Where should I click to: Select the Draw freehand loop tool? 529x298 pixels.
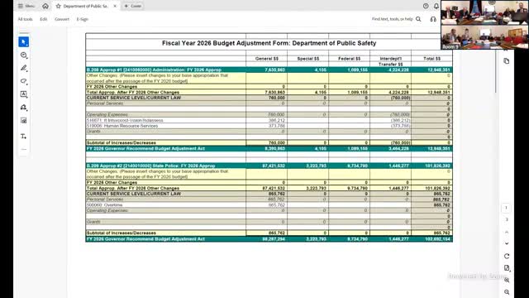[24, 81]
